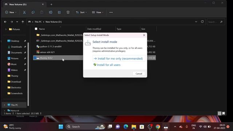
Task: Click the Paste icon in Explorer toolbar
Action: pos(42,12)
